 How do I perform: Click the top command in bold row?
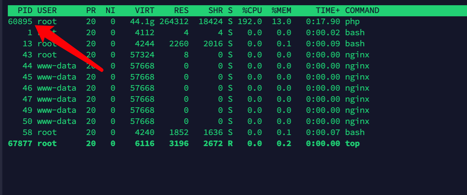point(352,143)
